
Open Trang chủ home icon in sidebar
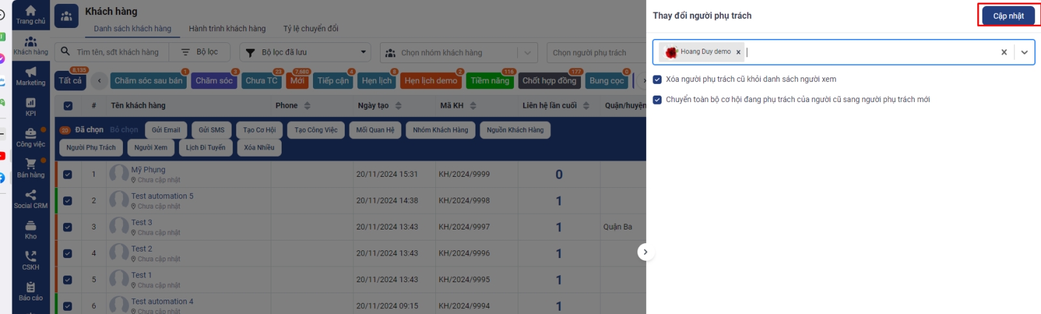click(31, 11)
